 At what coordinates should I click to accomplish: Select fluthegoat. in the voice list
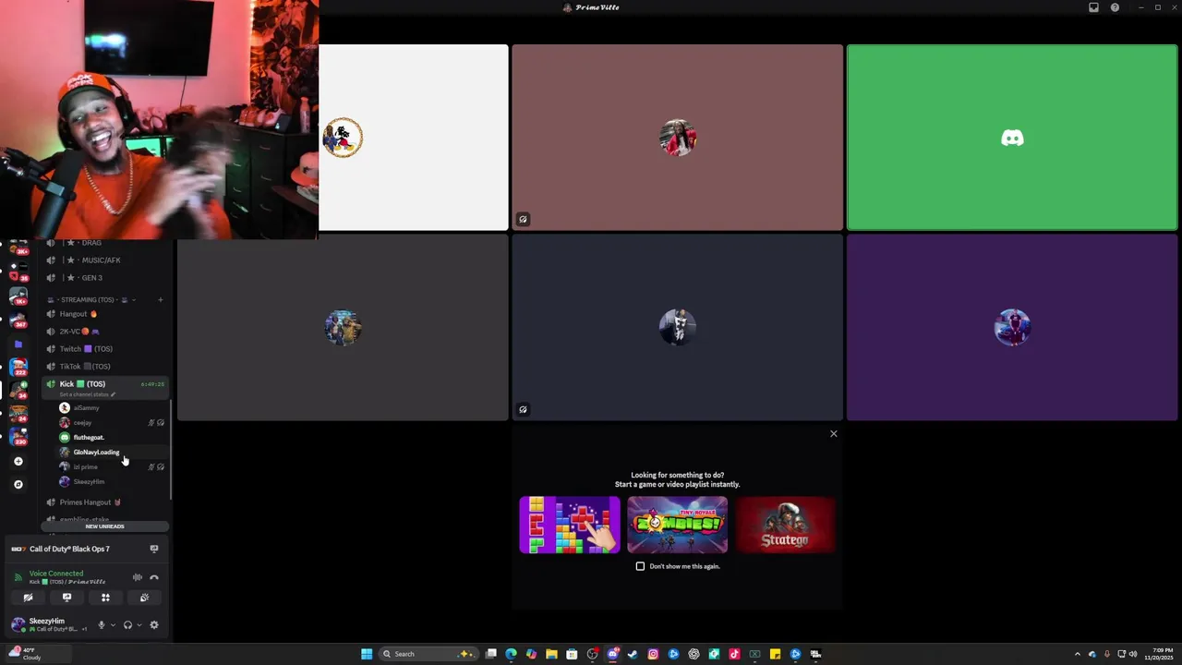coord(112,438)
